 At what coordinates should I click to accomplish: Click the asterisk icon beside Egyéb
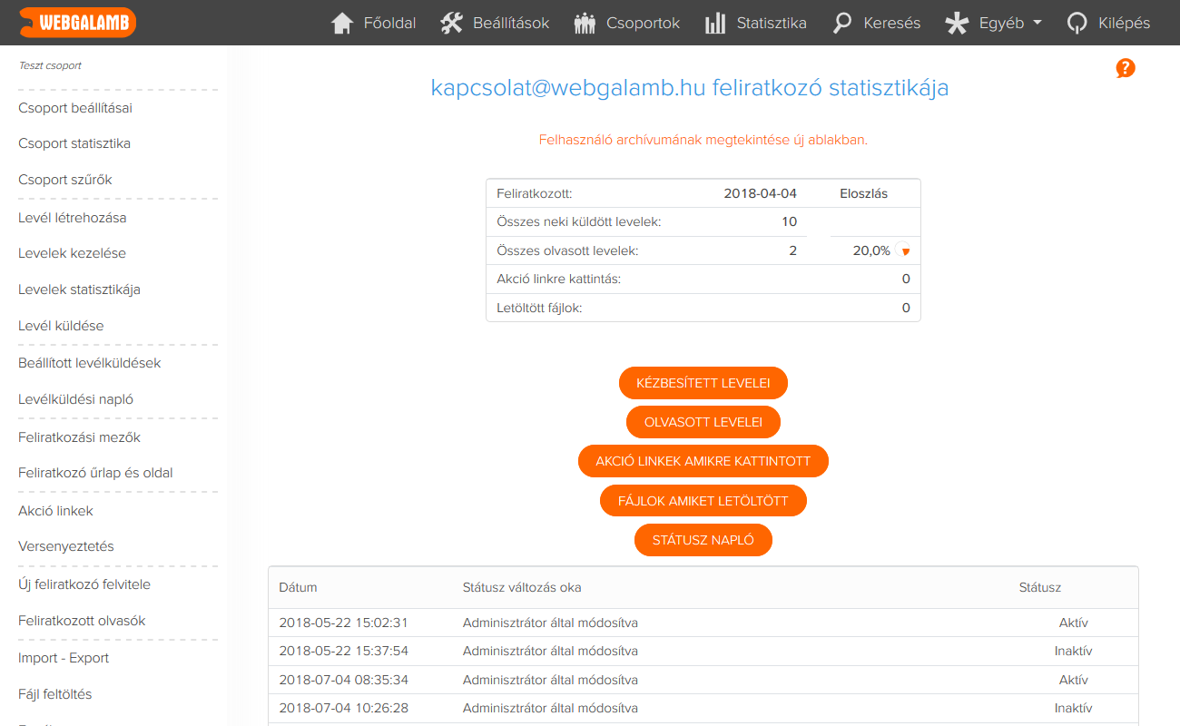[x=957, y=23]
